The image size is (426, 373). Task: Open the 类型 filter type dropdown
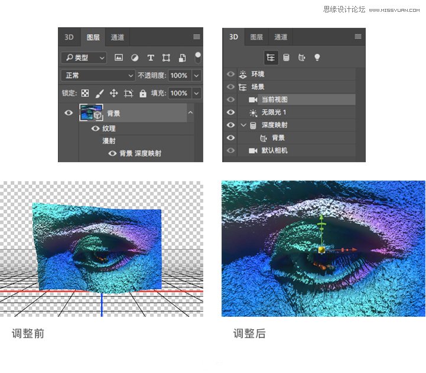tap(84, 57)
